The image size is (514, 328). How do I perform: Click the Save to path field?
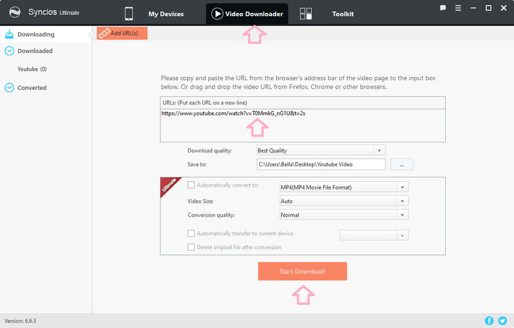pyautogui.click(x=321, y=164)
